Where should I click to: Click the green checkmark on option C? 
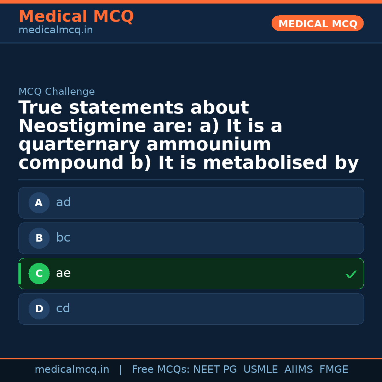click(351, 274)
